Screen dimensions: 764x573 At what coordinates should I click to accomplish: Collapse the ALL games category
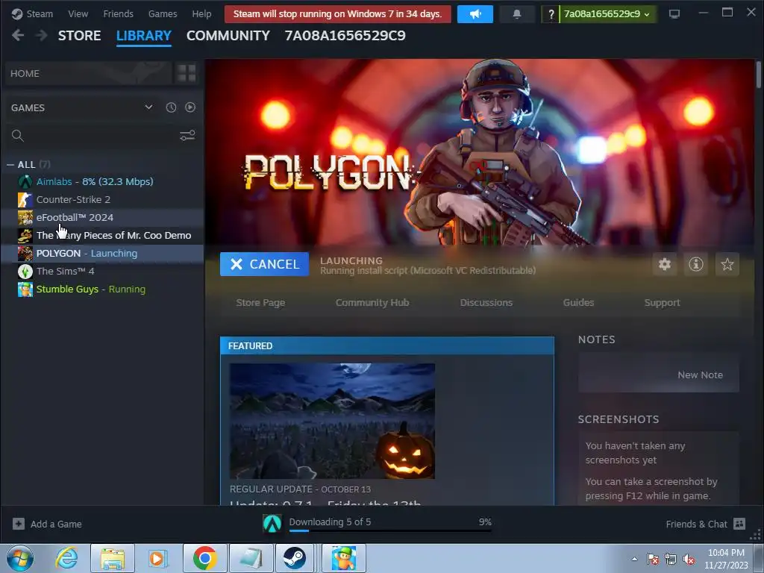pyautogui.click(x=10, y=165)
